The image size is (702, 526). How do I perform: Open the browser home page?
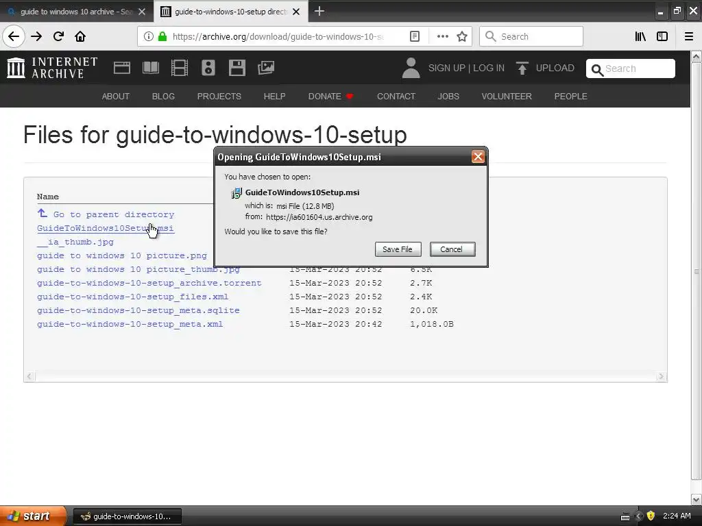(x=80, y=37)
